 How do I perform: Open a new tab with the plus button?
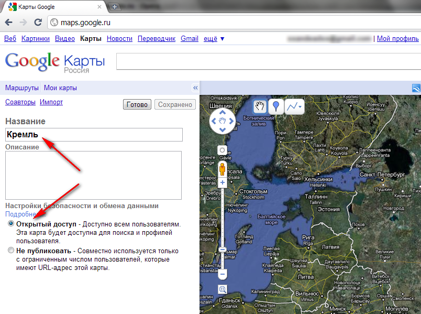pyautogui.click(x=115, y=7)
